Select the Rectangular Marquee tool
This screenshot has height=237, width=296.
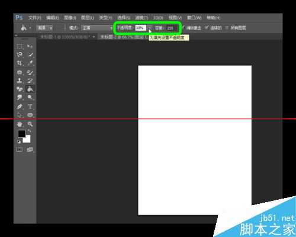pyautogui.click(x=20, y=46)
